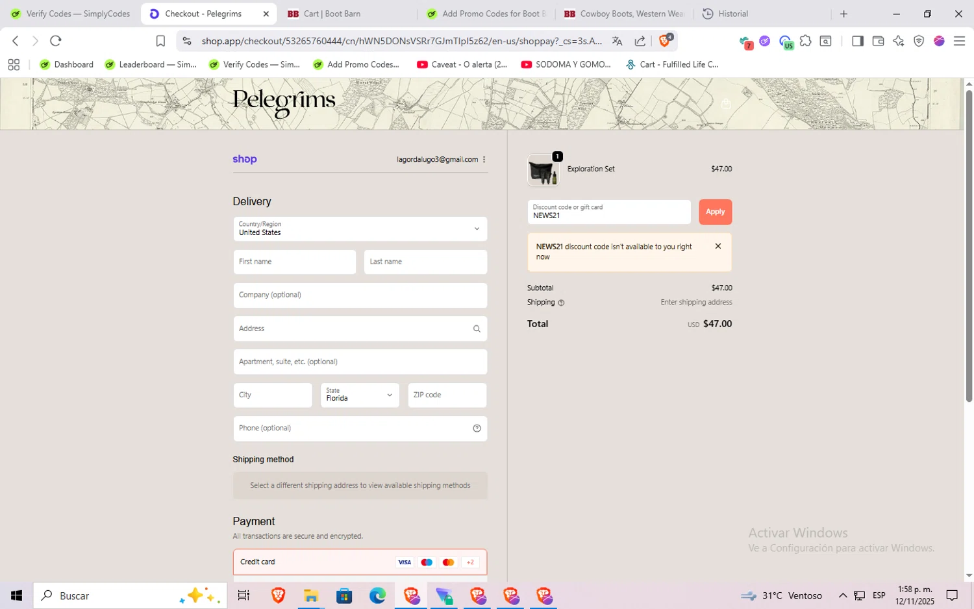Image resolution: width=974 pixels, height=609 pixels.
Task: Open the cart bag icon in header
Action: coord(726,104)
